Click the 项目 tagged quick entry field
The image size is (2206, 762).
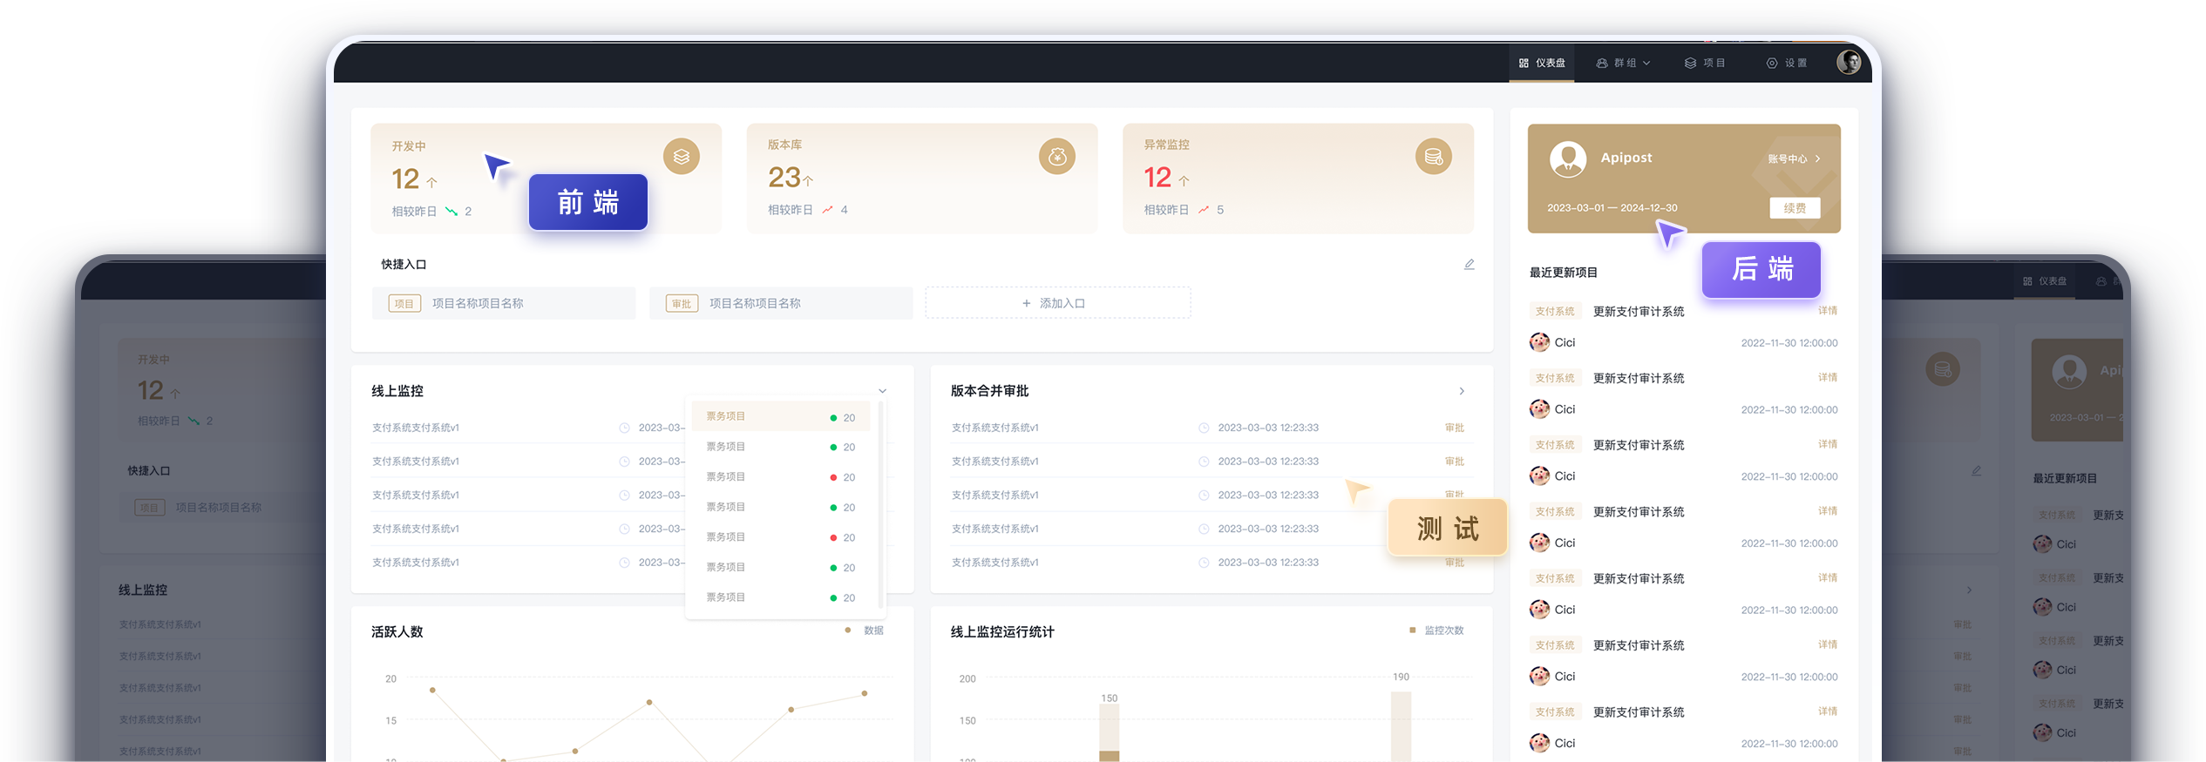504,303
